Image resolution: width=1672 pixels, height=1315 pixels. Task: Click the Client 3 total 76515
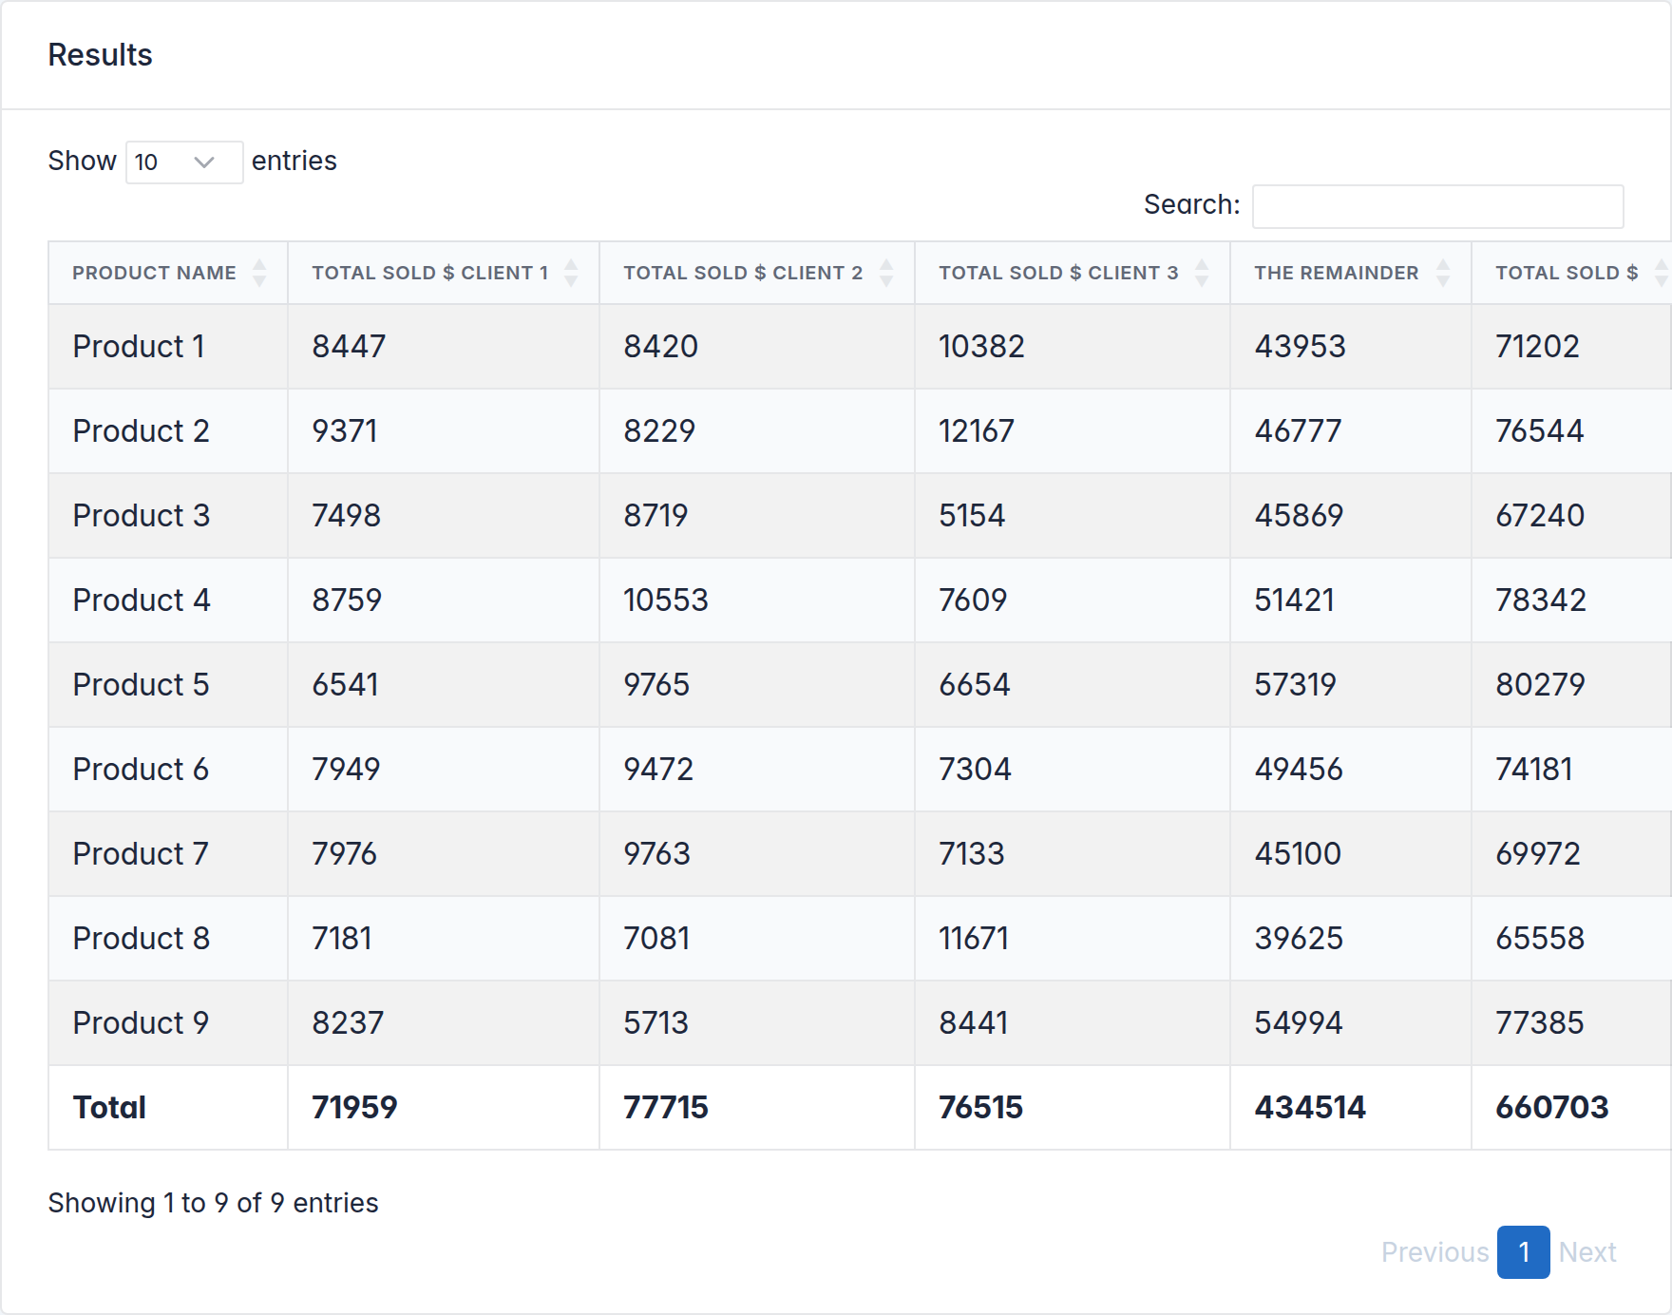pyautogui.click(x=980, y=1108)
